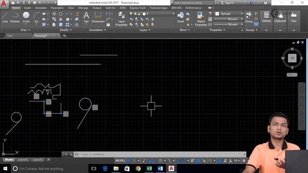Toggle grid display in status bar
Viewport: 308px width, 173px height.
(x=129, y=161)
